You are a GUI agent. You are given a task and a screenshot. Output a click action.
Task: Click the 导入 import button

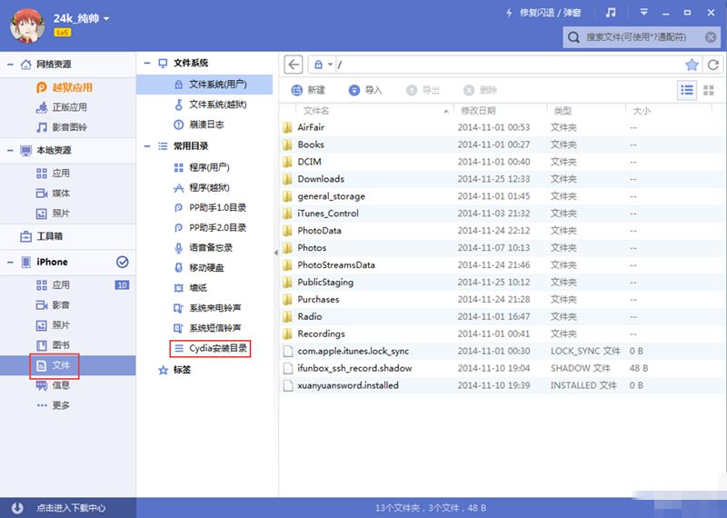[x=365, y=90]
